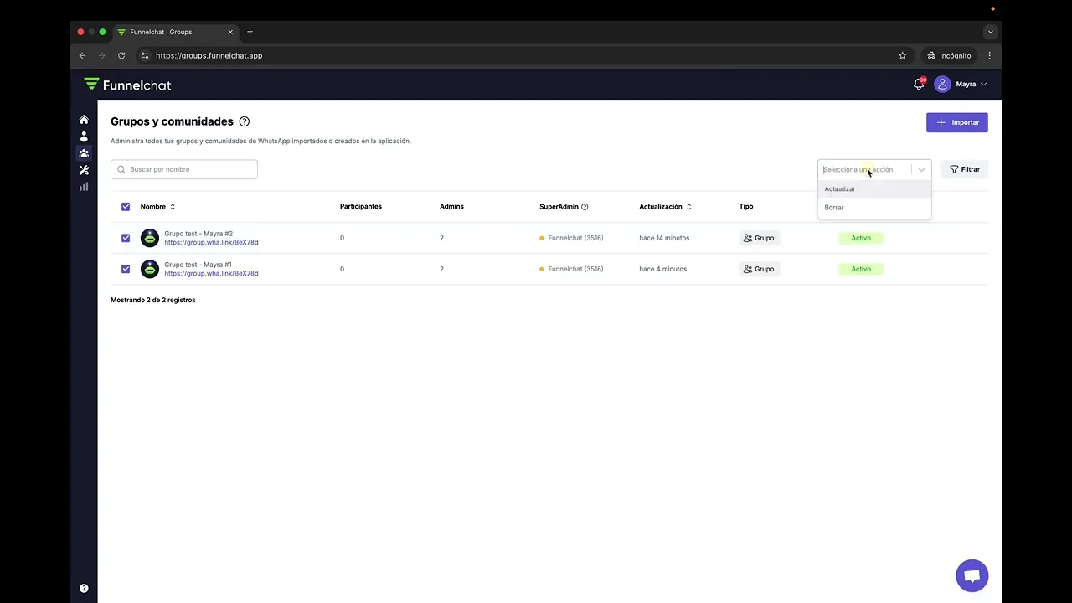
Task: Click the Importar button
Action: [x=957, y=122]
